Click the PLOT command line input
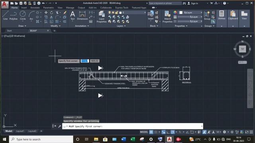 pyautogui.click(x=133, y=126)
